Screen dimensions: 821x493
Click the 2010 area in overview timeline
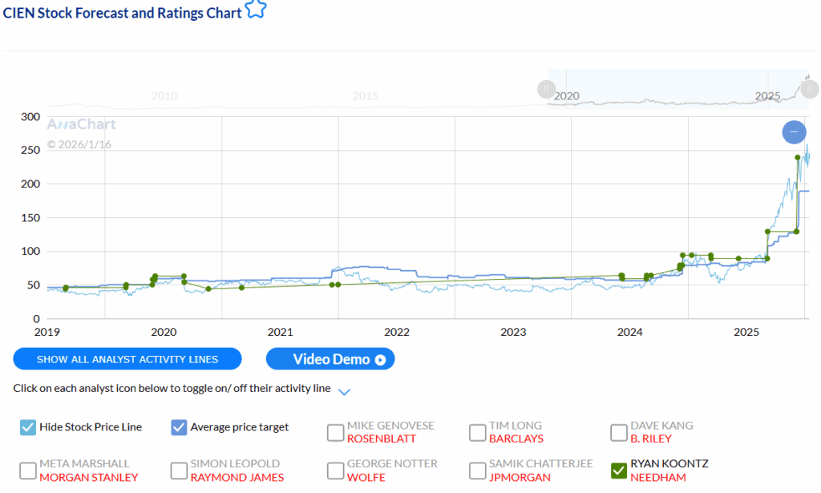point(164,96)
